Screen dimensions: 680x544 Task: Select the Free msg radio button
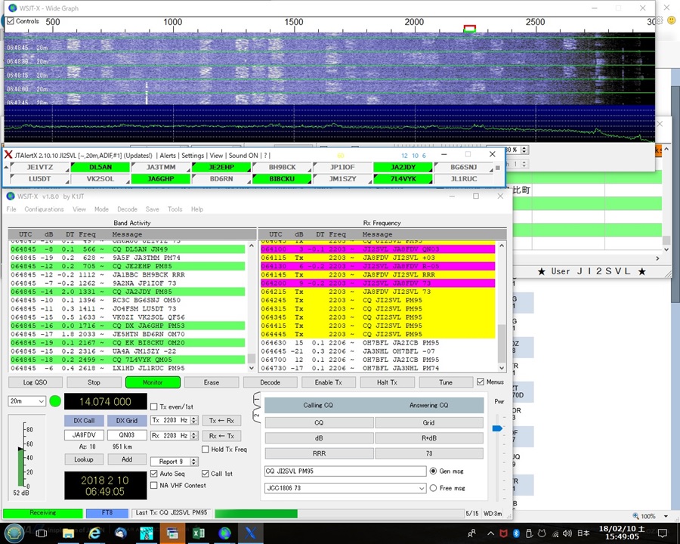coord(433,488)
